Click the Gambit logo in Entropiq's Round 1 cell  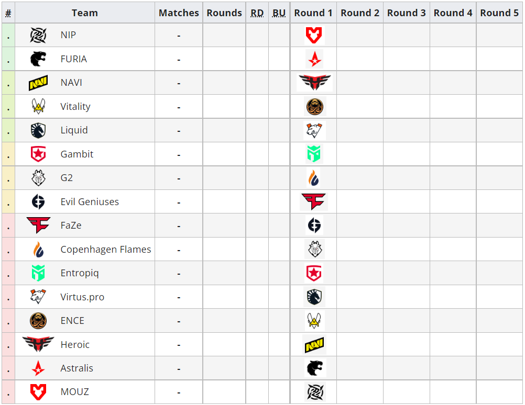314,273
